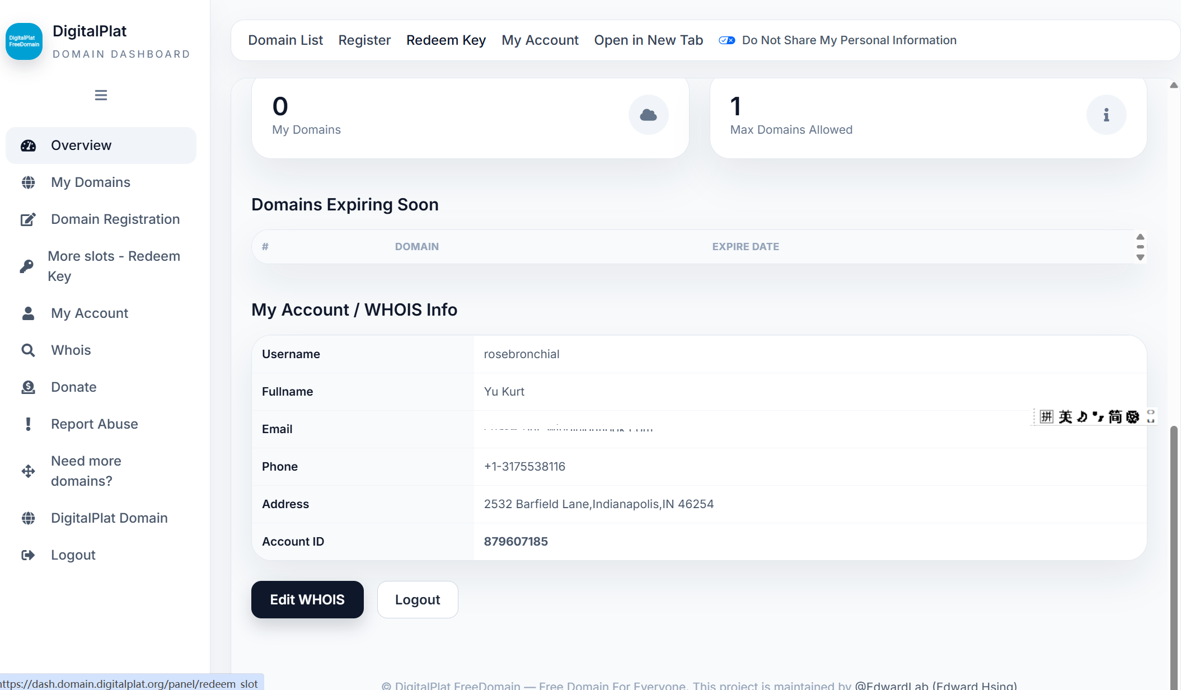Click the main page vertical scrollbar thumb
This screenshot has width=1181, height=690.
tap(1174, 557)
